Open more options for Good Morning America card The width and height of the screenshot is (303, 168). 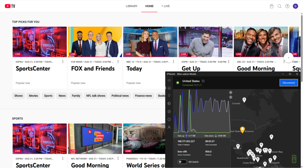click(284, 62)
